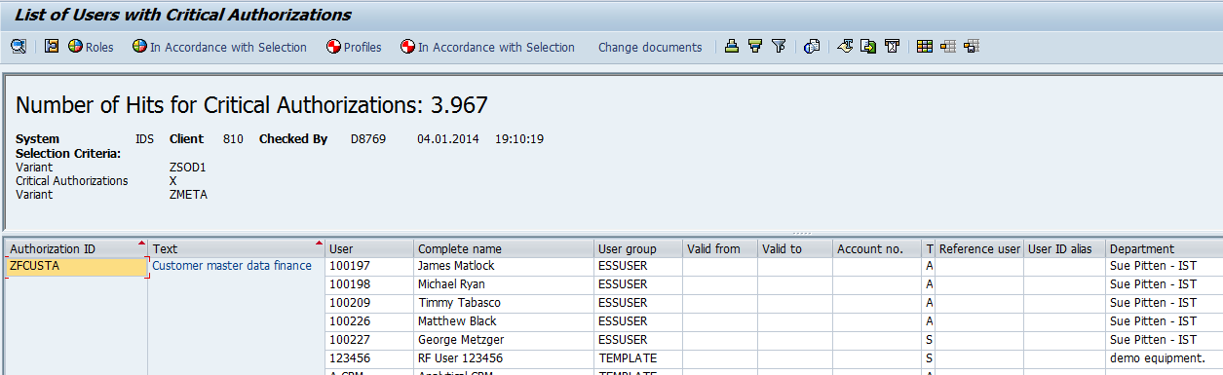This screenshot has width=1223, height=375.
Task: Select Valid from column header
Action: pyautogui.click(x=720, y=248)
